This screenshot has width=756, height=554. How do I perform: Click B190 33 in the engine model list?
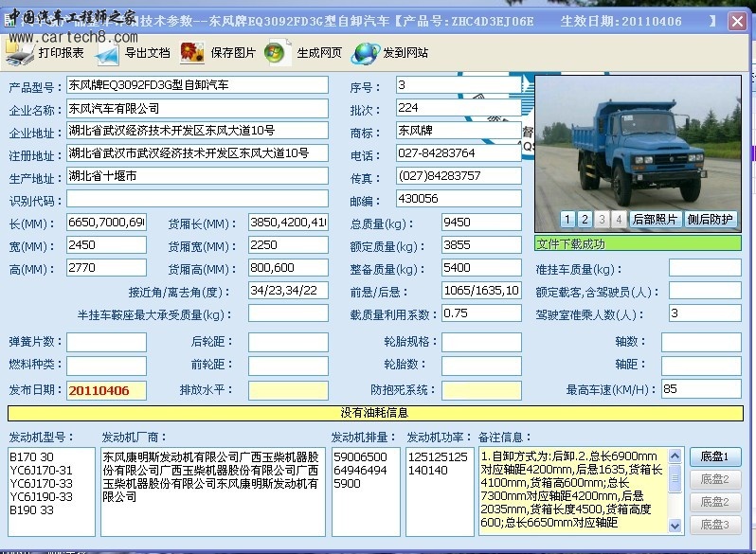tap(32, 510)
